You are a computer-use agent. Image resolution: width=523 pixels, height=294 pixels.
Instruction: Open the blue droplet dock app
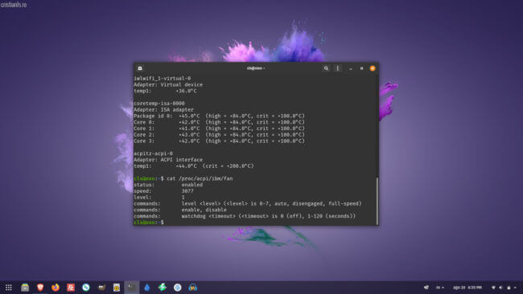click(147, 288)
